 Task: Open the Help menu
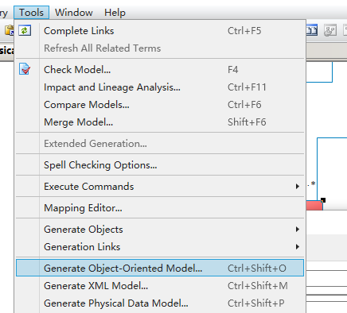pos(115,13)
